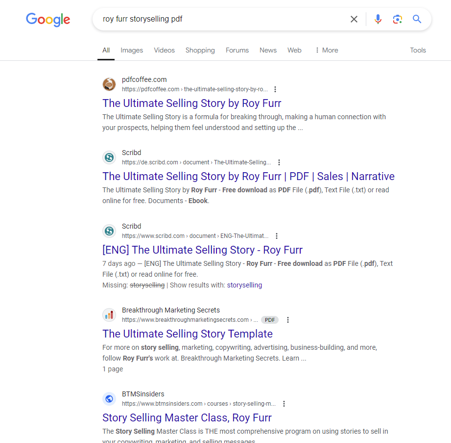451x443 pixels.
Task: Switch to the Images tab
Action: click(x=132, y=50)
